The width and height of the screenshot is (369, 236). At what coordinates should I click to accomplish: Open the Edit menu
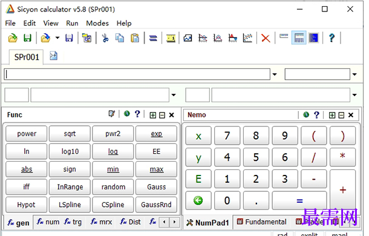30,23
